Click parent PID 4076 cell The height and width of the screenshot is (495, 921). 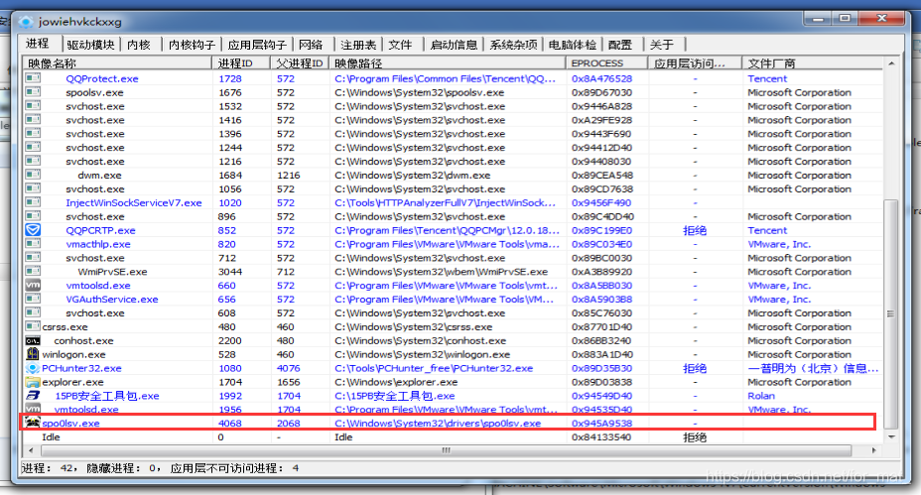click(289, 368)
